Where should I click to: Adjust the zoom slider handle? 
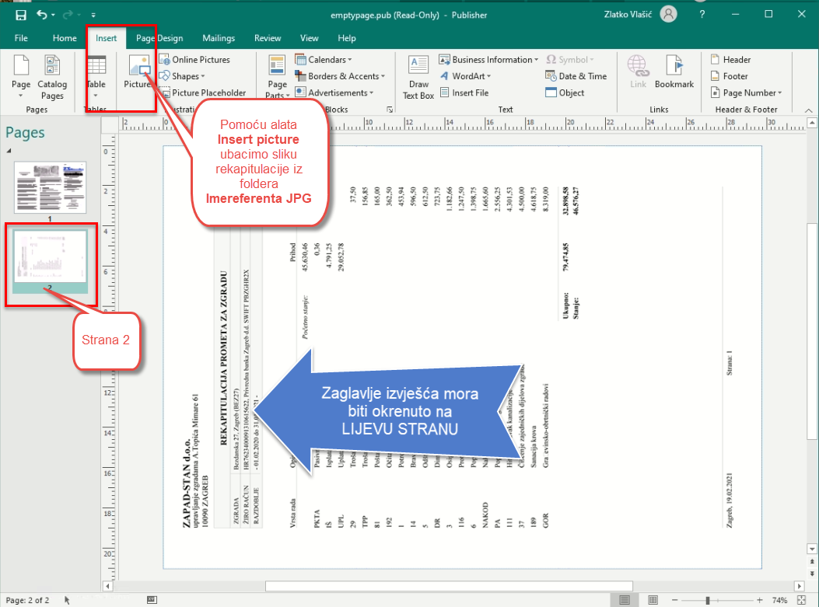[708, 600]
